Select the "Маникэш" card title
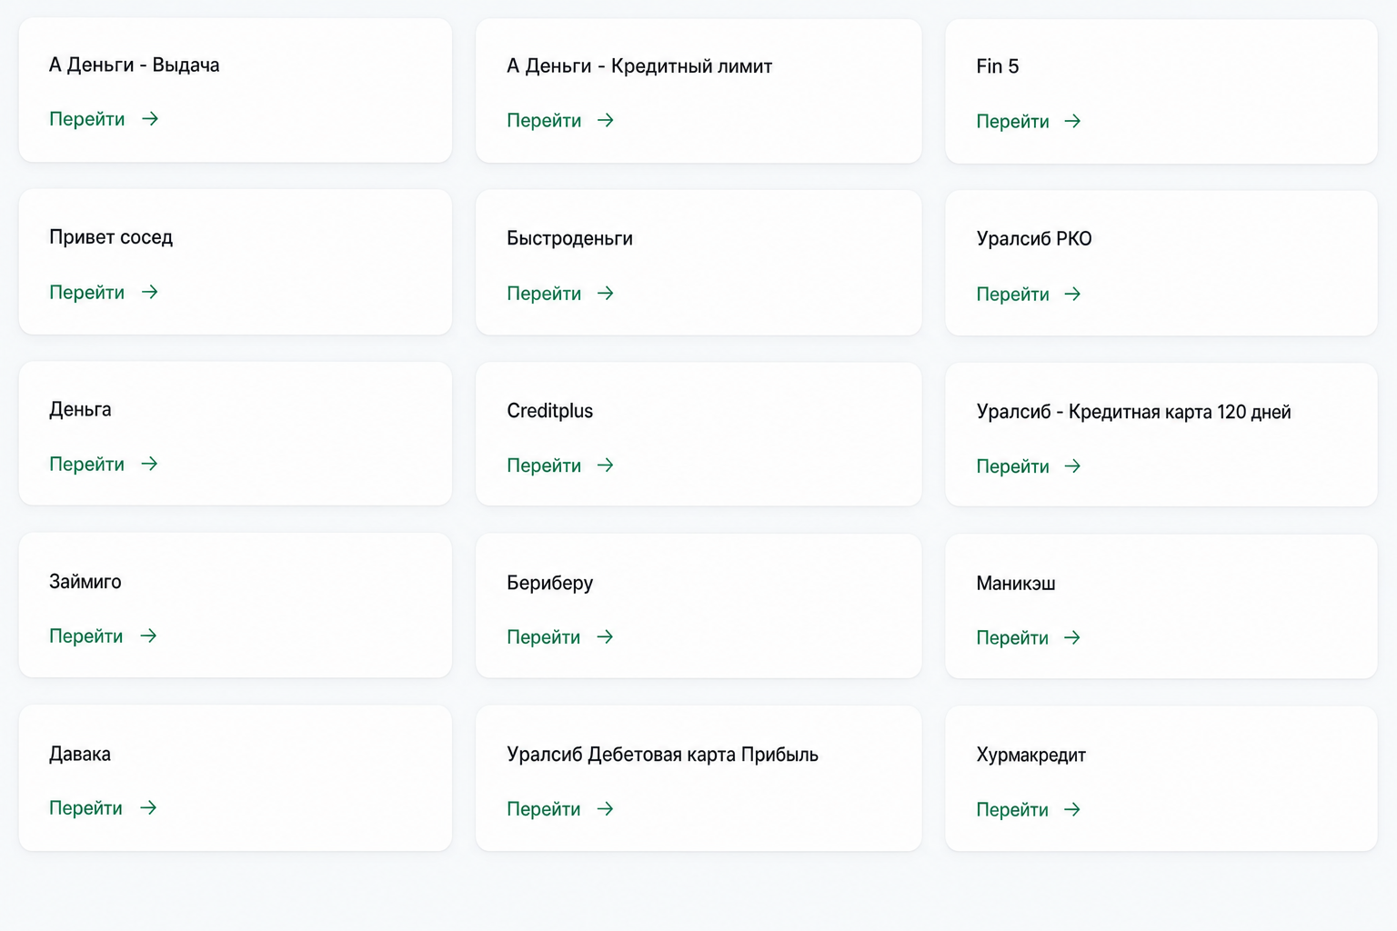 coord(1016,584)
